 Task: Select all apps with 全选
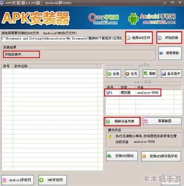coord(114,74)
